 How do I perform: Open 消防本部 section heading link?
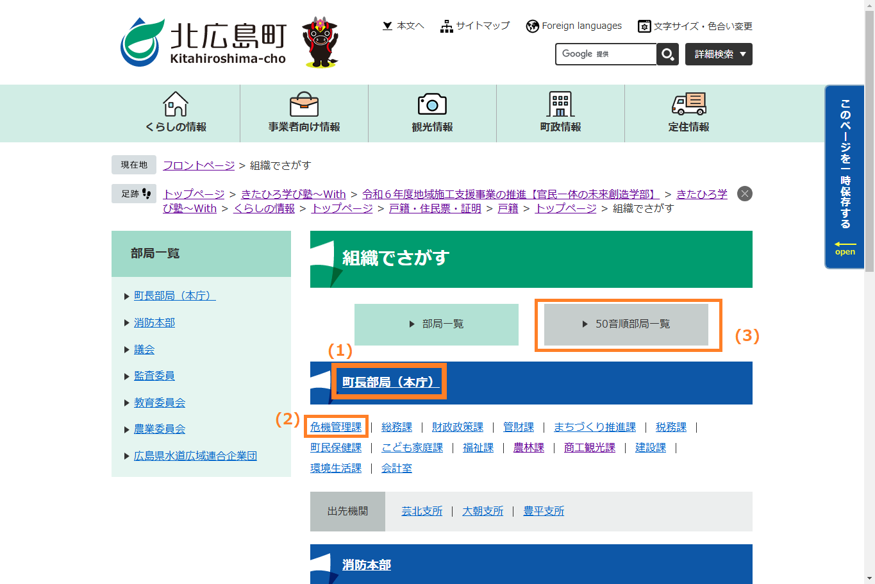[x=367, y=565]
